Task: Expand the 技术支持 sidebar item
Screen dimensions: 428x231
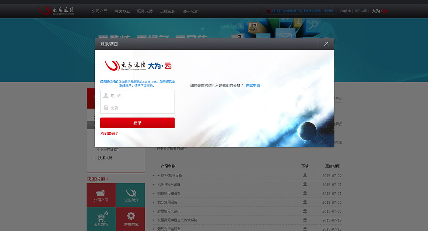Action: [x=105, y=158]
